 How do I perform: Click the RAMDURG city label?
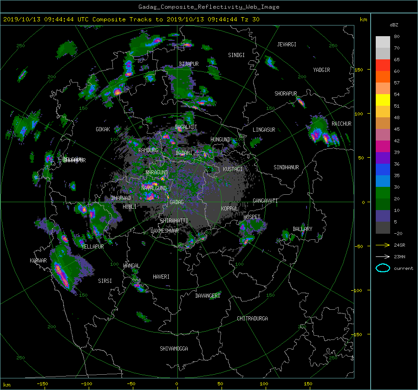[148, 150]
